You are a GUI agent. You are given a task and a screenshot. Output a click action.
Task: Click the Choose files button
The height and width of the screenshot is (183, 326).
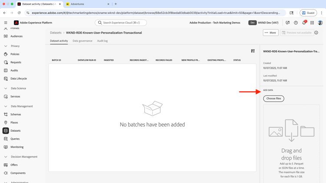(273, 98)
